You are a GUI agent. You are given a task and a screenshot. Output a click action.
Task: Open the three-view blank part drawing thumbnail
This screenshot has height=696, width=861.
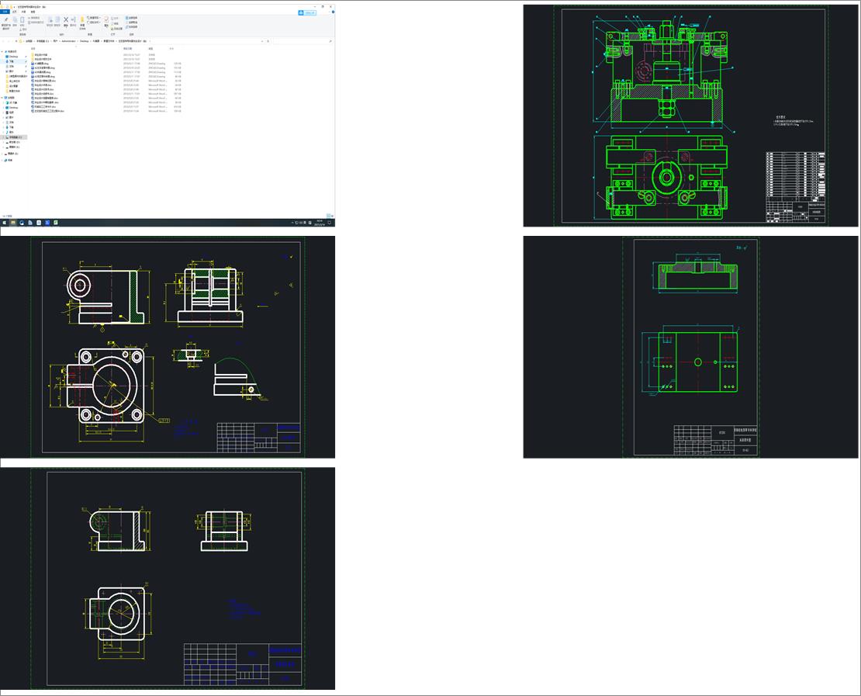click(x=168, y=578)
